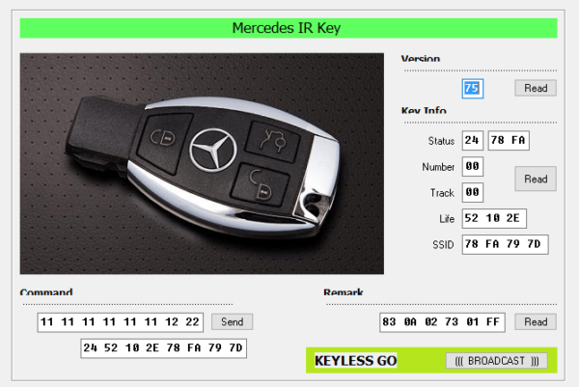Click the Mercedes key fob image
The image size is (579, 387).
pos(202,164)
